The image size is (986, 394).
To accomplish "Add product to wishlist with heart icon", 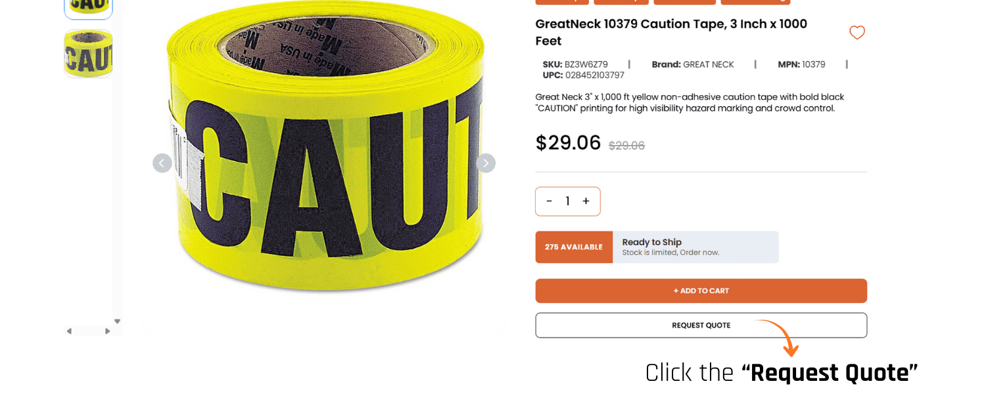I will coord(857,33).
